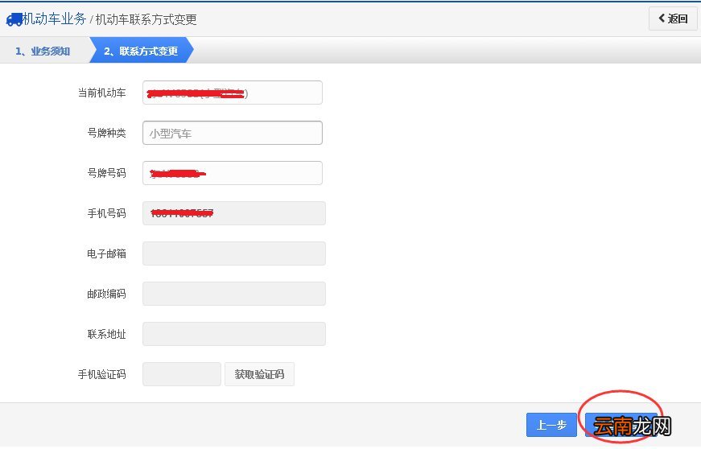701x449 pixels.
Task: Request a code with 获取验证码 button
Action: 259,374
